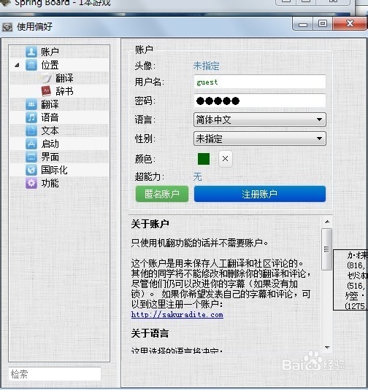Maximize the 使用偏好 window
The height and width of the screenshot is (390, 368).
click(x=323, y=23)
